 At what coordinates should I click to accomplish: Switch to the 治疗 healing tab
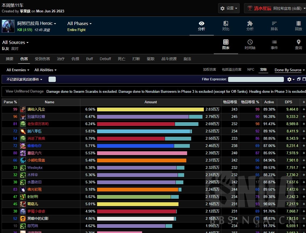tap(61, 59)
